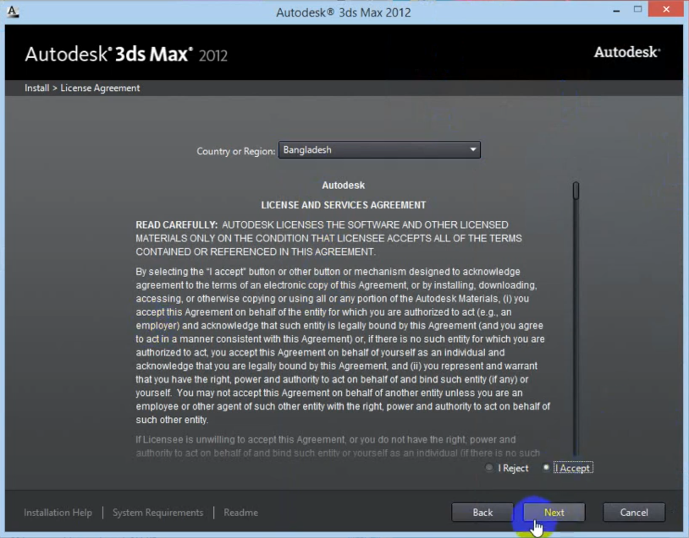
Task: Go back using the Back button
Action: tap(482, 513)
